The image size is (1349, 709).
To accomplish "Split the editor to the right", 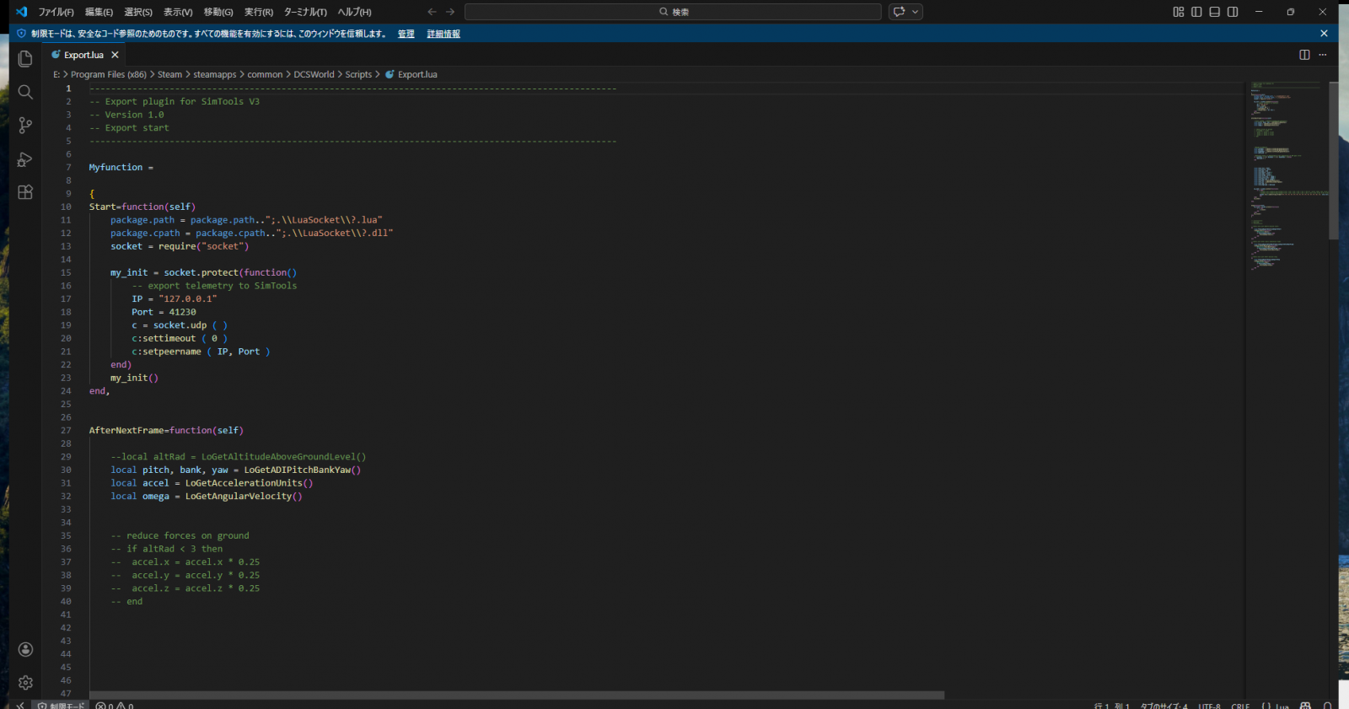I will (1304, 55).
